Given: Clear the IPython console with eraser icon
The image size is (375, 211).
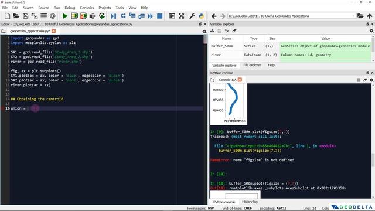Looking at the screenshot, I should pyautogui.click(x=364, y=80).
